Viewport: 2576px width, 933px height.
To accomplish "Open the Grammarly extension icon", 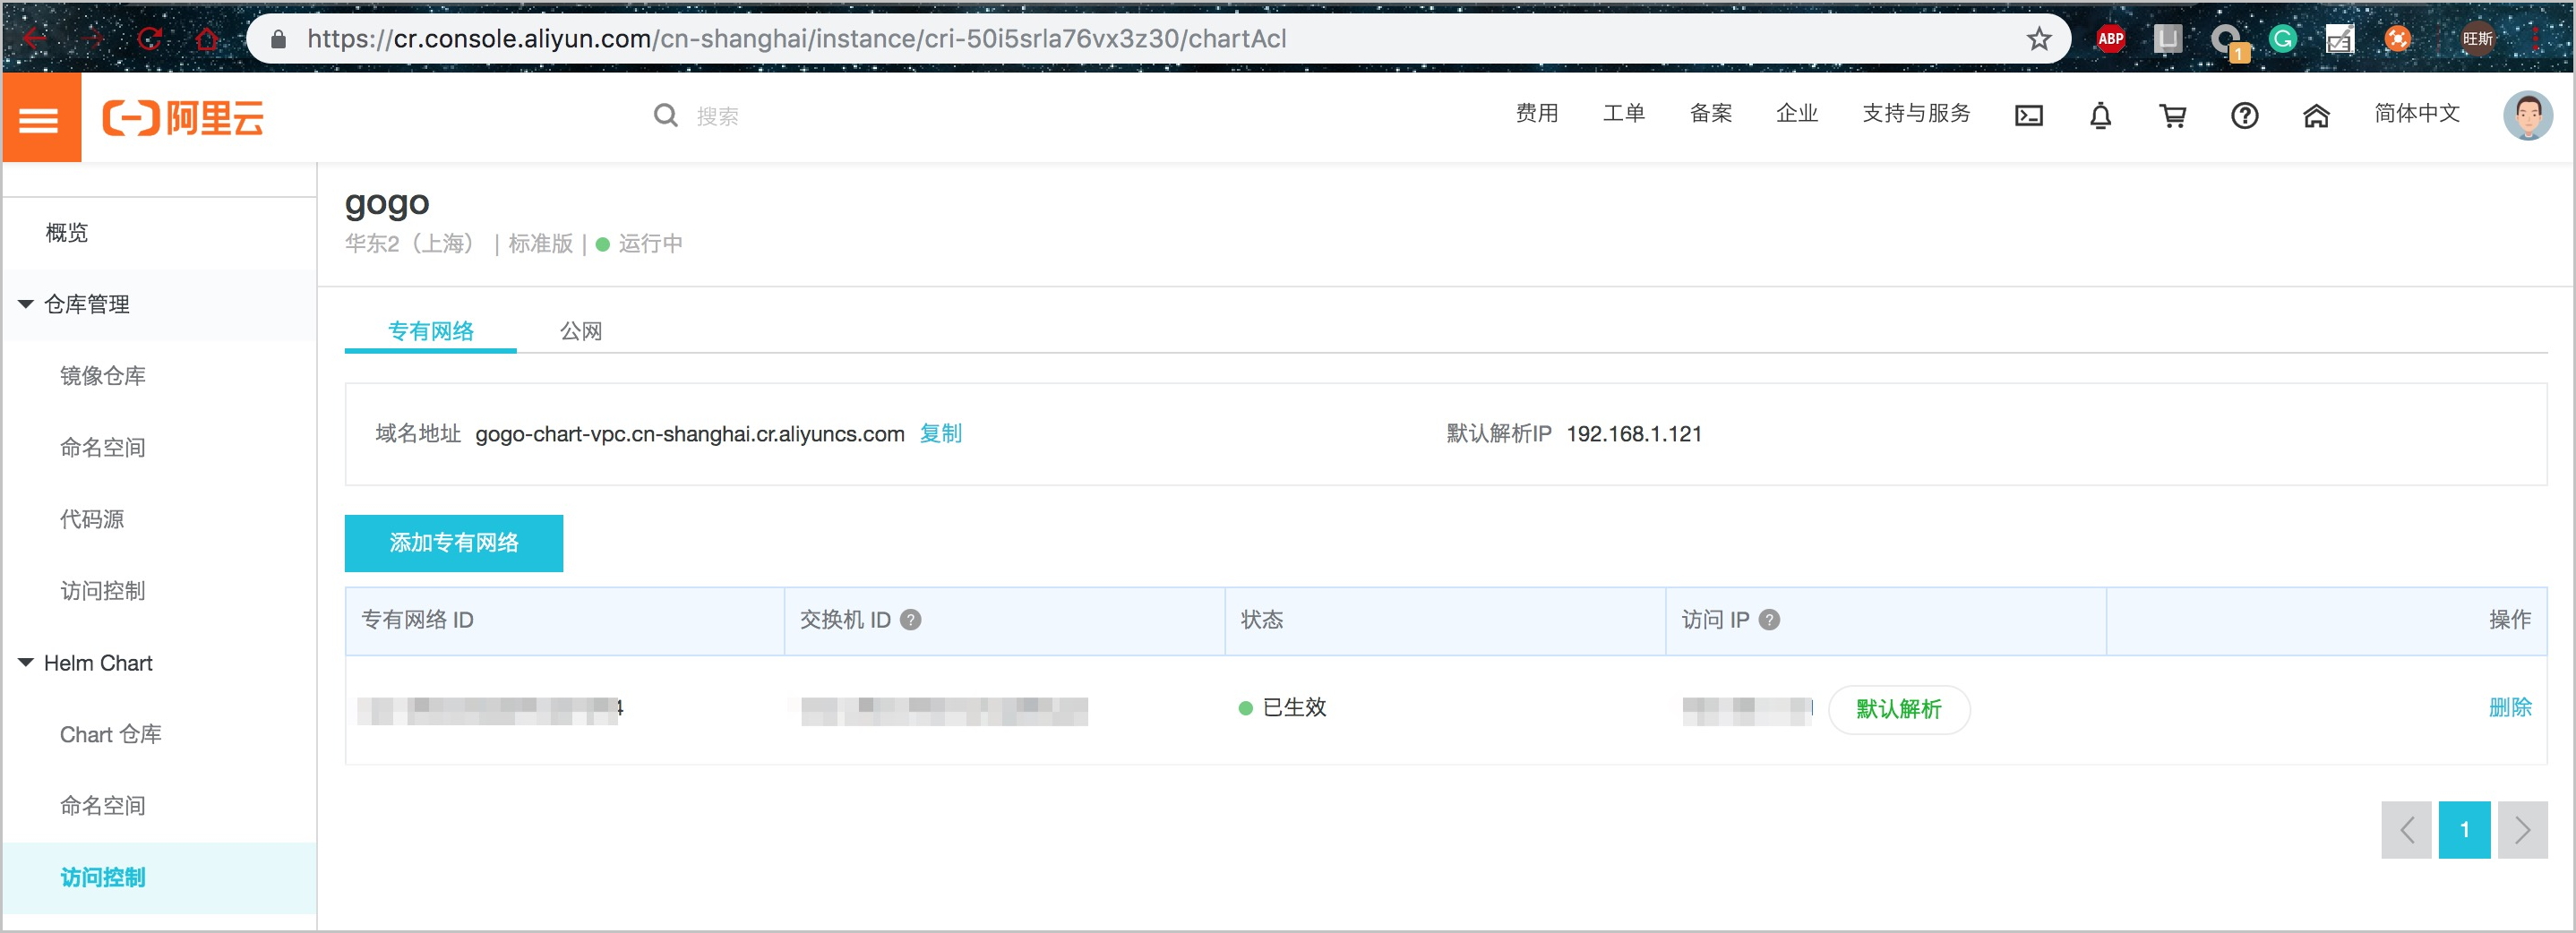I will (2282, 38).
